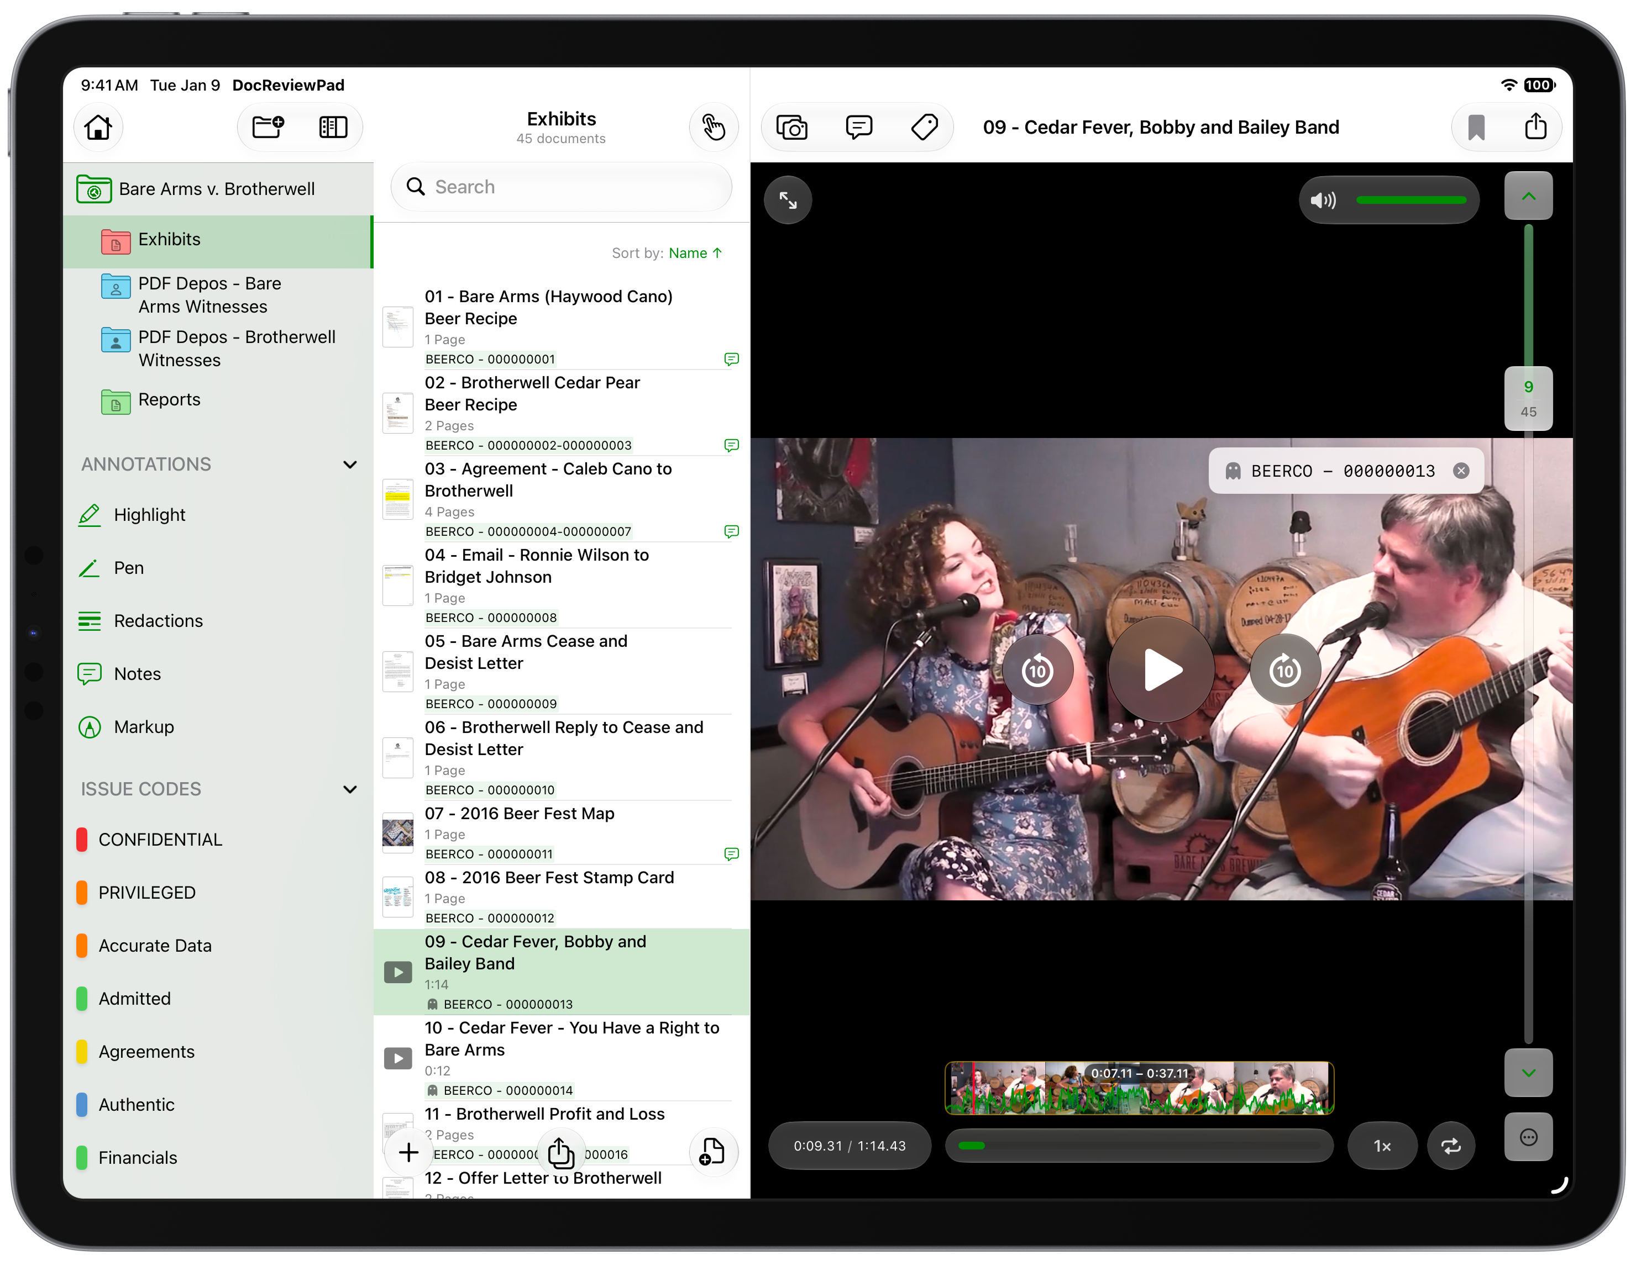Click the new folder add icon
The image size is (1636, 1266).
point(268,127)
